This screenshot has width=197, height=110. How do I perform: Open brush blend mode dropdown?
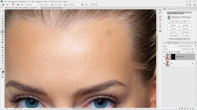coord(31,5)
